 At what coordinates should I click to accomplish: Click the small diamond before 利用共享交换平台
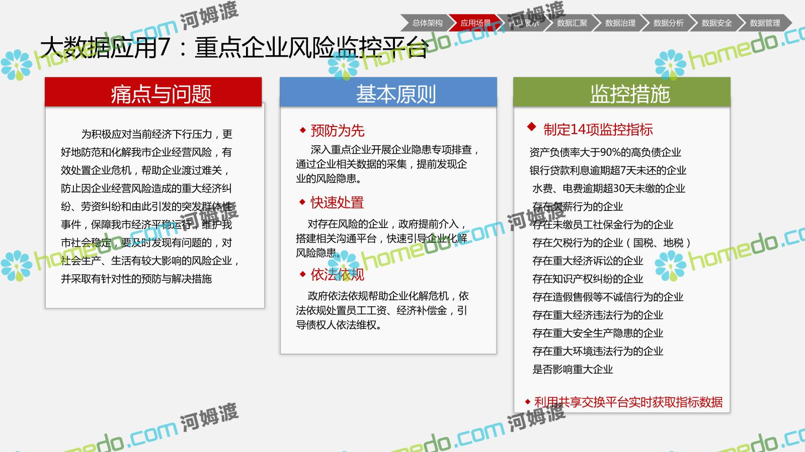pyautogui.click(x=527, y=402)
